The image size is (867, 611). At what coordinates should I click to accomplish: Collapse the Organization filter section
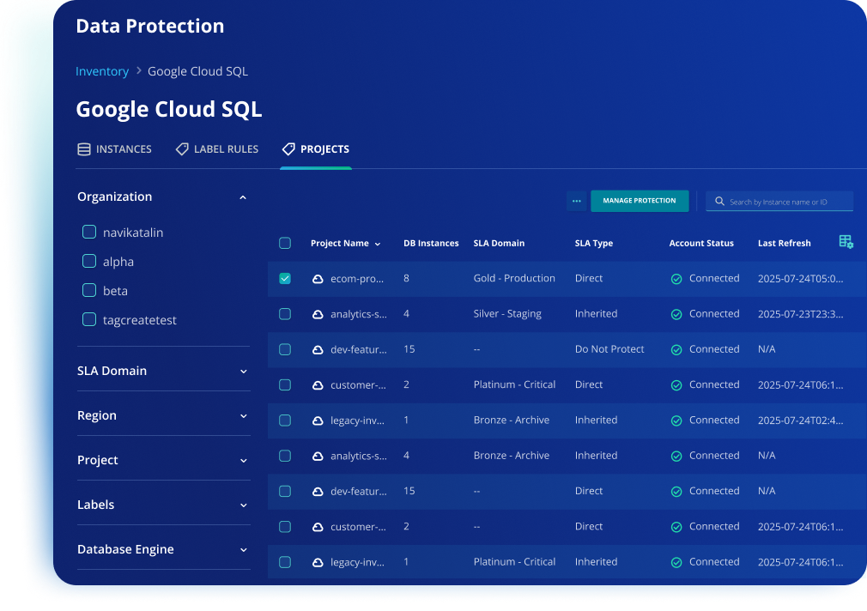tap(243, 197)
